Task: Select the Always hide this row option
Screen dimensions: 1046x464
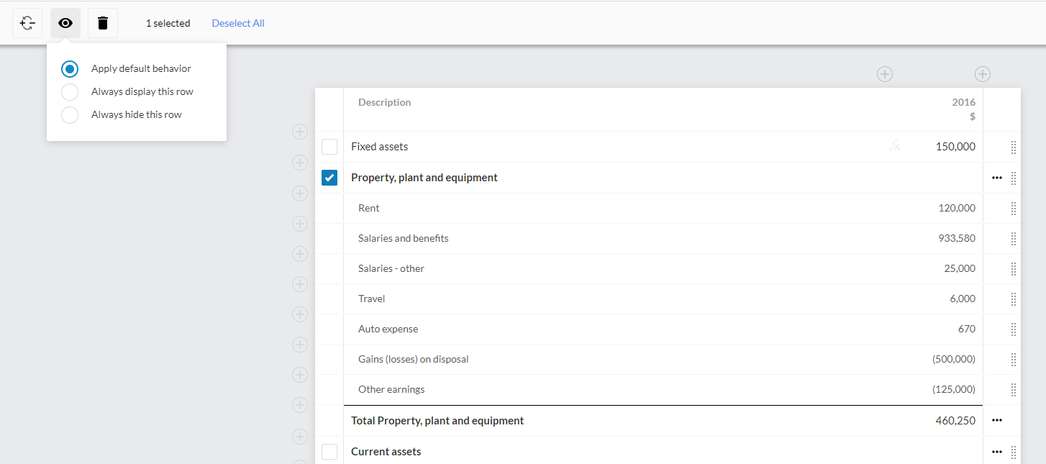Action: pos(69,114)
